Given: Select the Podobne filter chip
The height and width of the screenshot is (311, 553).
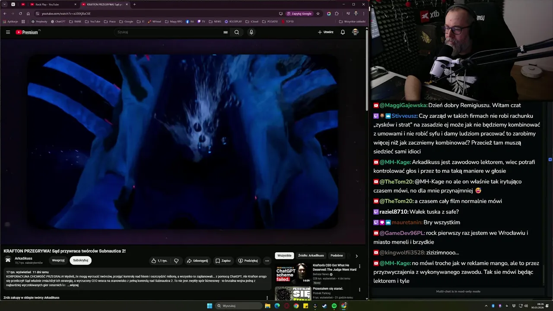Looking at the screenshot, I should tap(337, 256).
